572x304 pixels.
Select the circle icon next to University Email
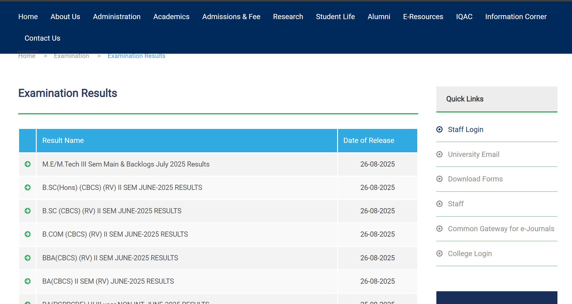440,154
